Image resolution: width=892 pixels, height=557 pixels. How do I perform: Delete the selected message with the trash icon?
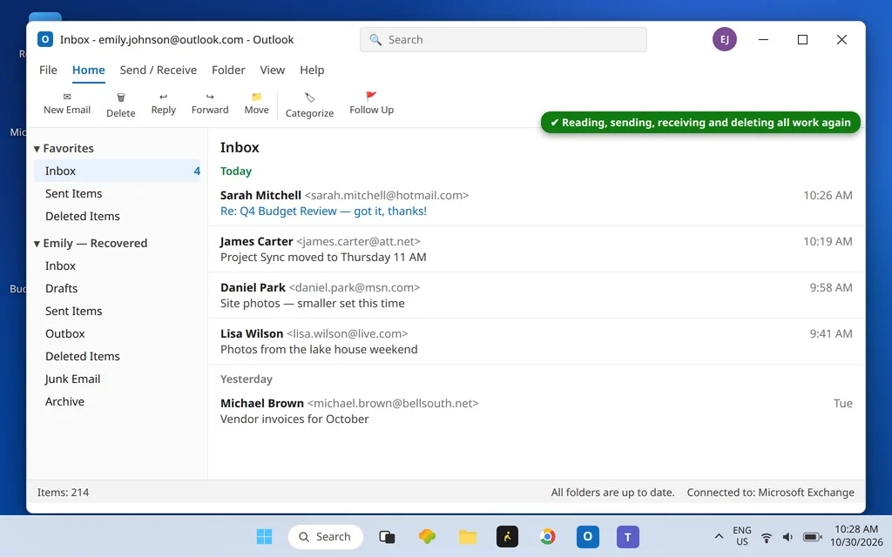(x=120, y=105)
